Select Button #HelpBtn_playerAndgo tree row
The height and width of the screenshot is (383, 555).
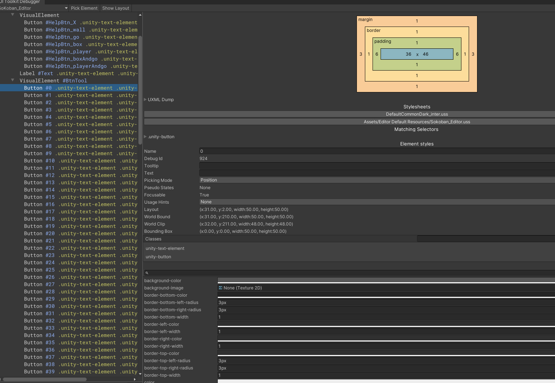click(69, 66)
